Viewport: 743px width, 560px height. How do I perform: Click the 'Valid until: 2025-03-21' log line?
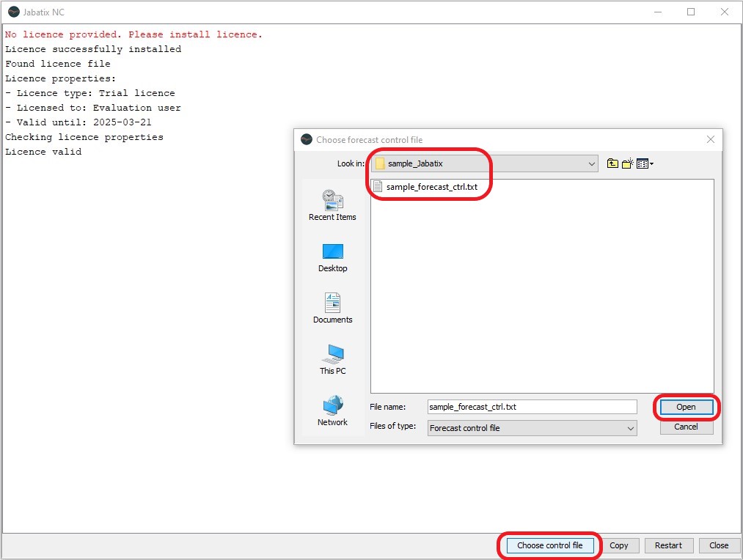(x=78, y=122)
